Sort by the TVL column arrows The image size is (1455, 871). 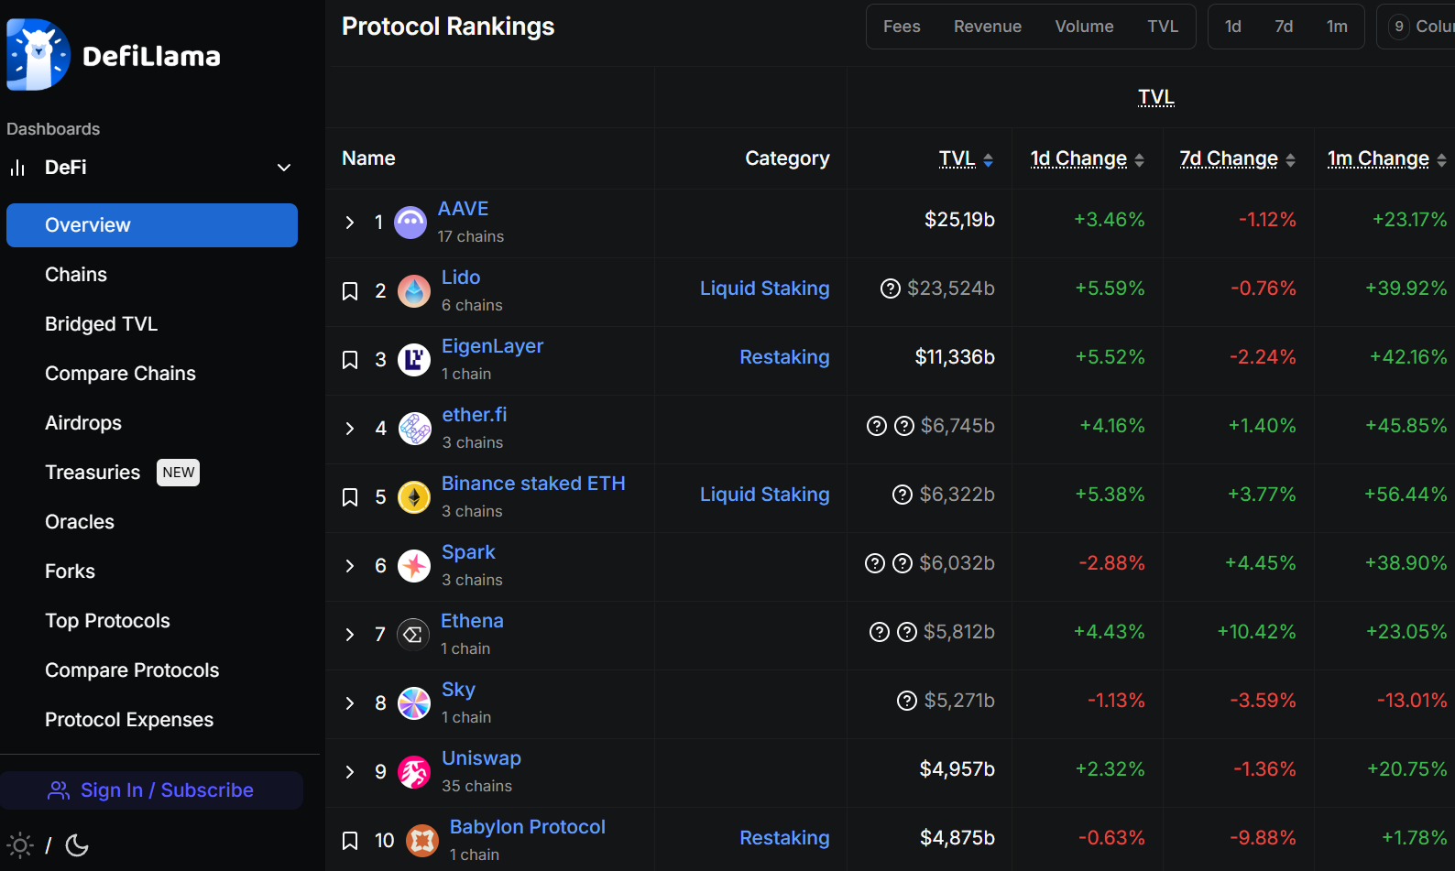click(x=988, y=160)
